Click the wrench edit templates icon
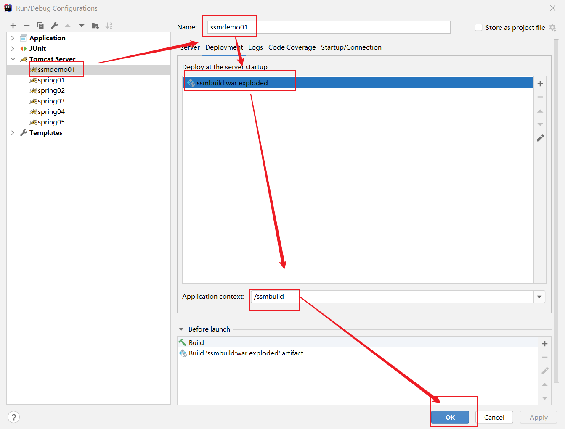 pyautogui.click(x=54, y=26)
